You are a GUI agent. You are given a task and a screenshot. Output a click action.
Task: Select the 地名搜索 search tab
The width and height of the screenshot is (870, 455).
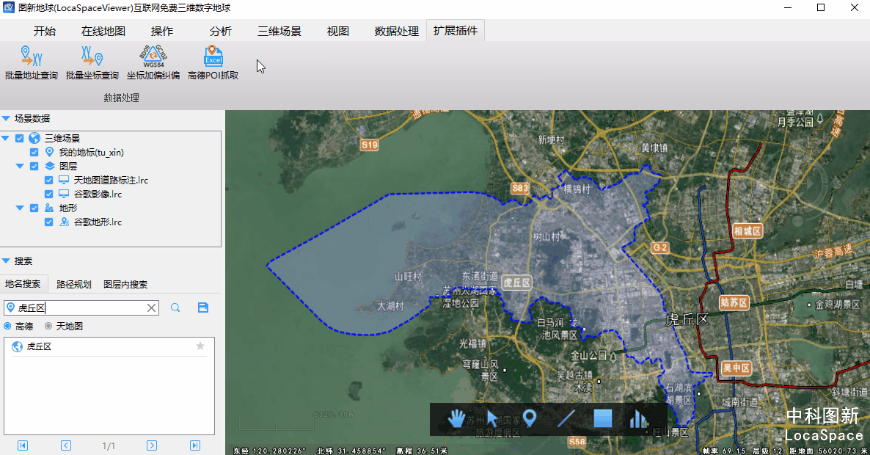23,283
